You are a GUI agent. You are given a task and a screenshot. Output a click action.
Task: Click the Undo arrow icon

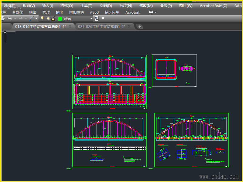click(x=9, y=19)
